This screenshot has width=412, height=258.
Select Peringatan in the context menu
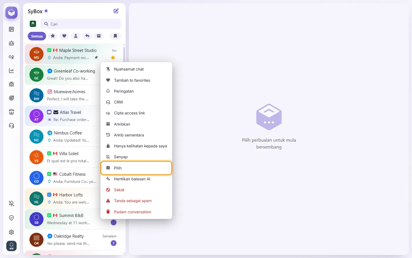[136, 91]
